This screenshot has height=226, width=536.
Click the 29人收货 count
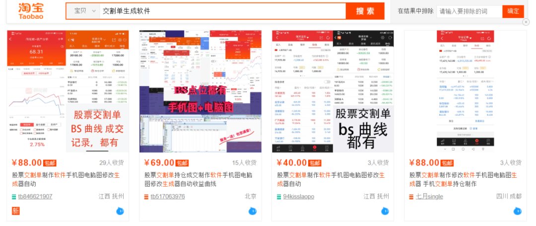tap(112, 163)
